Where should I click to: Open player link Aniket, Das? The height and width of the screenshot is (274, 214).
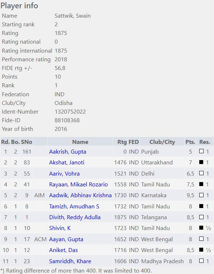click(63, 250)
